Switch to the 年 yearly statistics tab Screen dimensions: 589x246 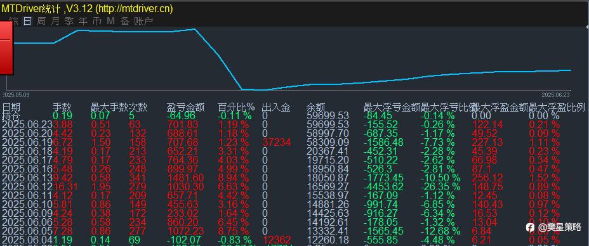coord(83,21)
